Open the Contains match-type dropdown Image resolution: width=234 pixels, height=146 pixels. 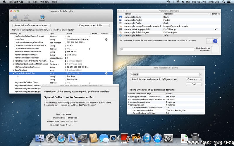point(194,79)
